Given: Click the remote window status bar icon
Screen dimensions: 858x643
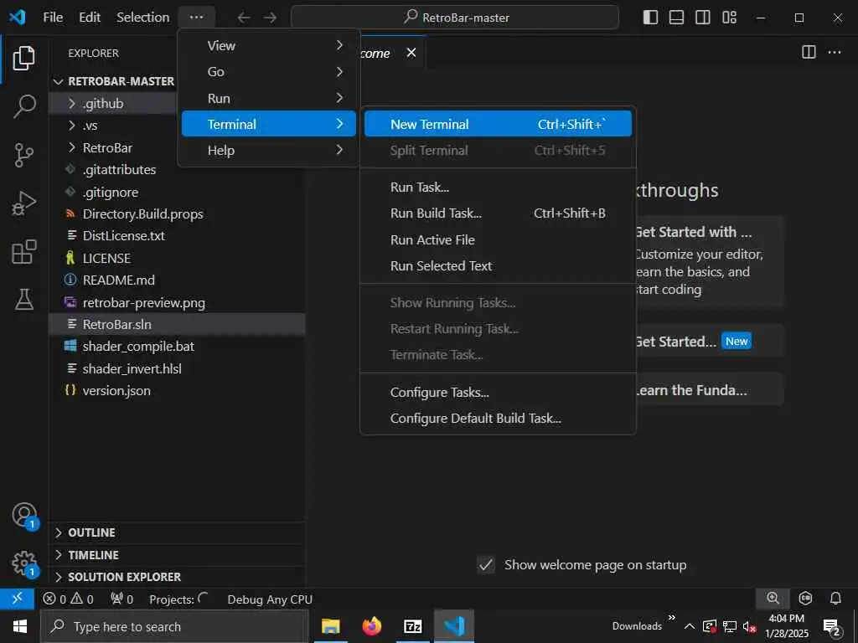Looking at the screenshot, I should [17, 599].
